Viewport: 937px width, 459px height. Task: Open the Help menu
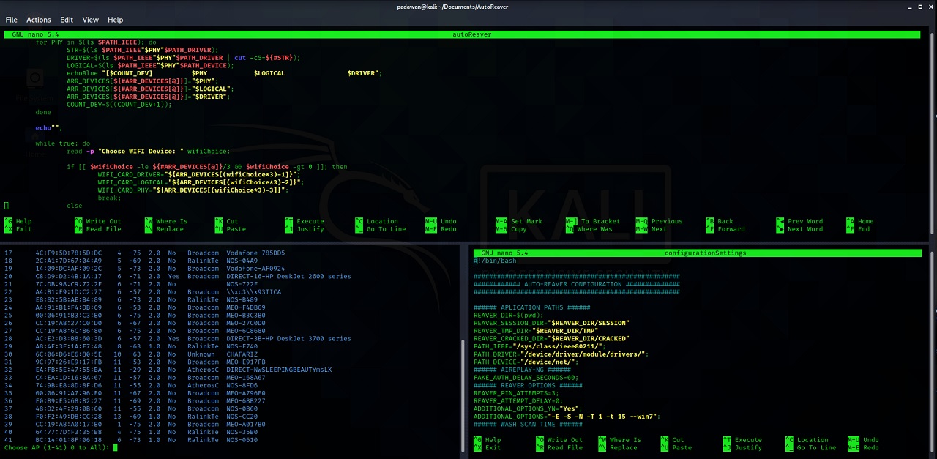(x=116, y=20)
